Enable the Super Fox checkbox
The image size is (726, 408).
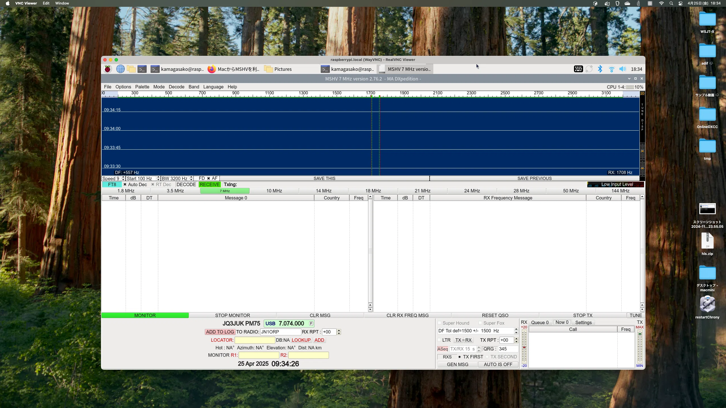480,323
